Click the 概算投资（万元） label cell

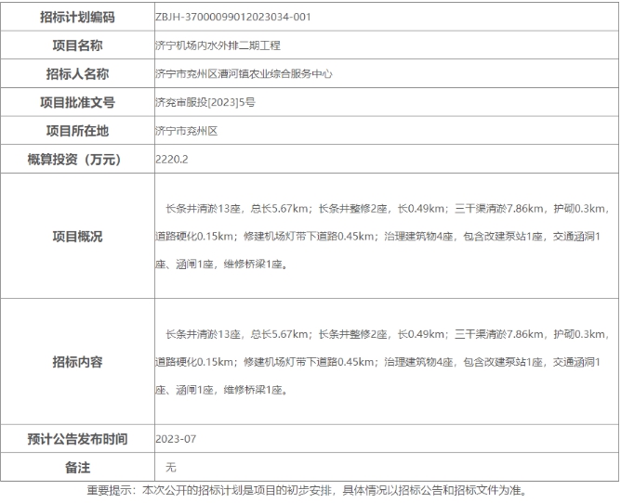(78, 160)
